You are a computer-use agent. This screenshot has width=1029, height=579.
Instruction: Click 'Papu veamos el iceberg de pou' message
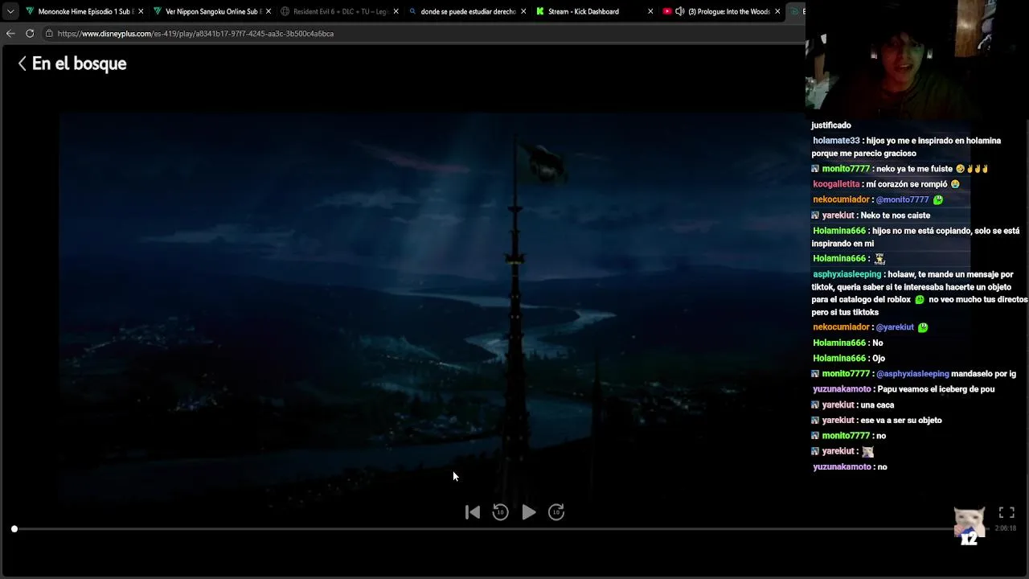pyautogui.click(x=936, y=389)
